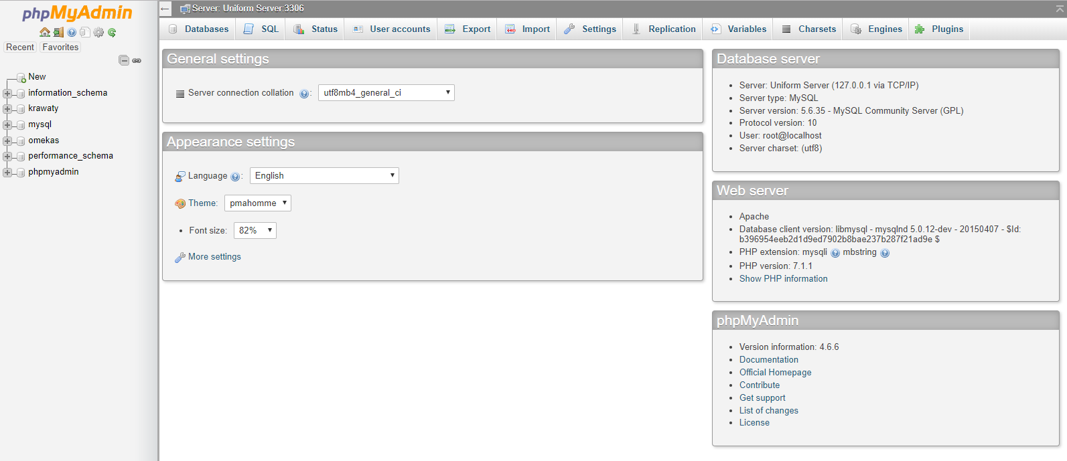Click the server icon in breadcrumb
This screenshot has width=1067, height=461.
(186, 9)
